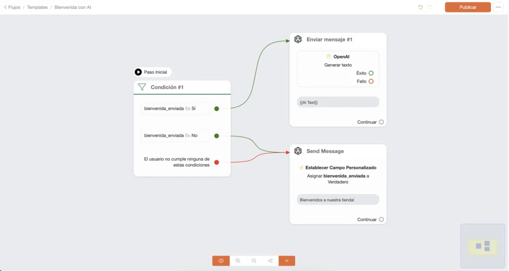The width and height of the screenshot is (509, 271).
Task: Click the orange plus add-step button
Action: 287,261
